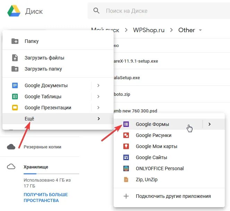Click the Google Drive logo icon

tap(14, 11)
